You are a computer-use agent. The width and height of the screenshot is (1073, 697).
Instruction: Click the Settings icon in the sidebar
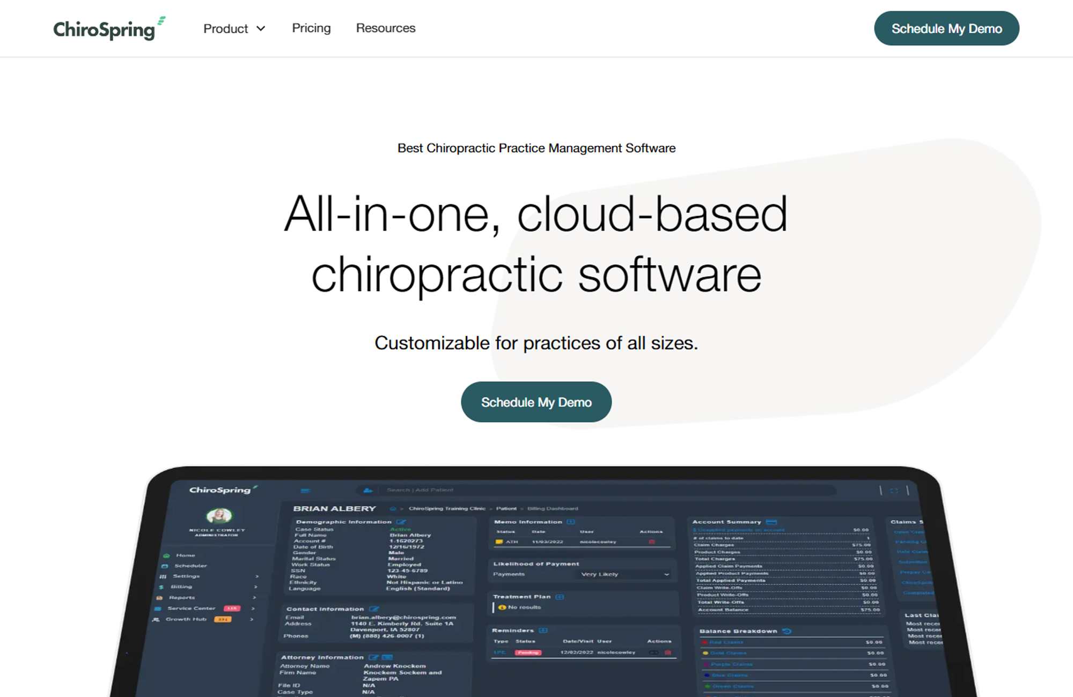click(x=163, y=576)
